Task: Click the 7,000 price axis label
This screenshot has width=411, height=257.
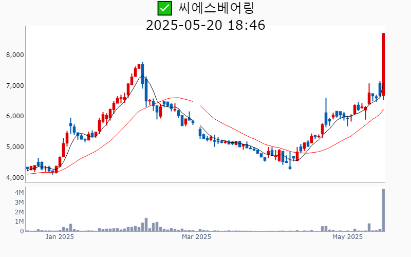Action: tap(15, 86)
